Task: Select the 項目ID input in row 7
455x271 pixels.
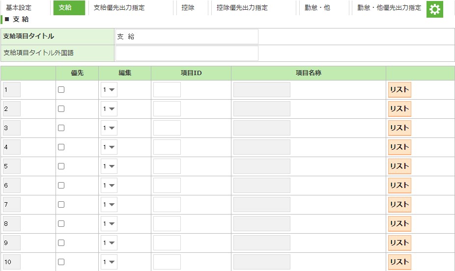Action: [167, 205]
